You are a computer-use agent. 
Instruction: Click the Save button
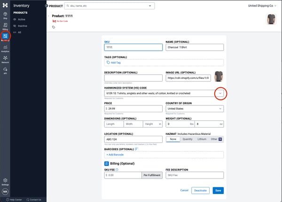point(218,190)
